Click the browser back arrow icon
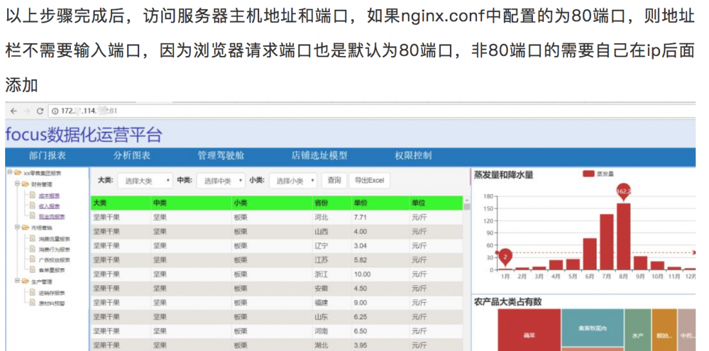 click(14, 111)
